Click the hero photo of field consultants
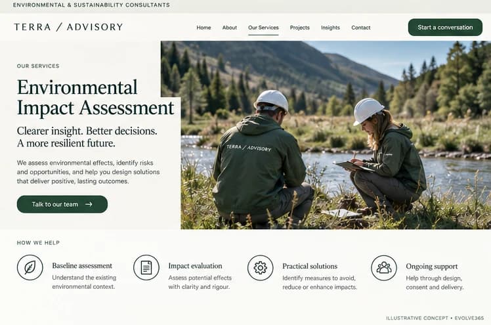 [335, 135]
